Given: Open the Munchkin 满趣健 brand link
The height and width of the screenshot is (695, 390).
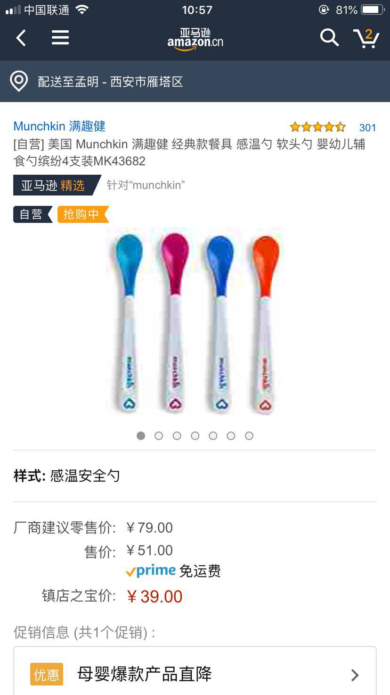Looking at the screenshot, I should click(x=59, y=126).
